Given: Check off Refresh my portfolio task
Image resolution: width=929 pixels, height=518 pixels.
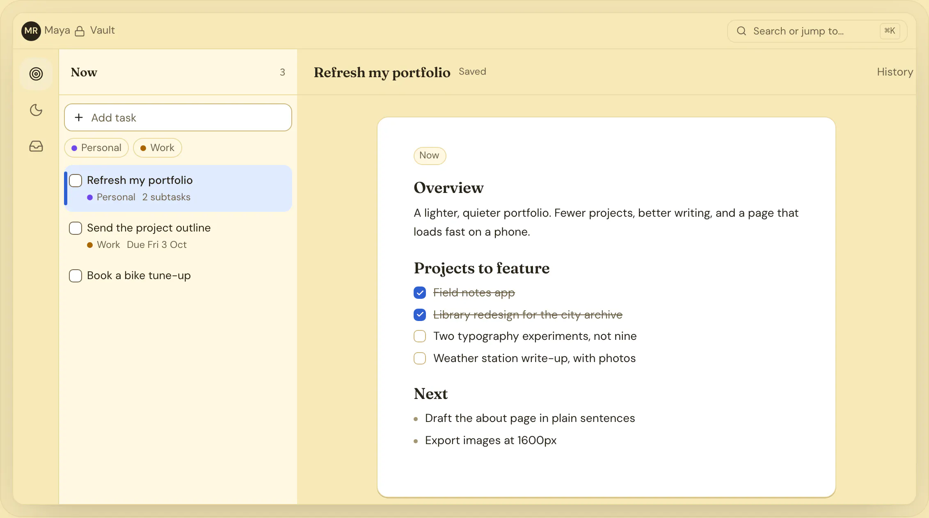Looking at the screenshot, I should [76, 181].
